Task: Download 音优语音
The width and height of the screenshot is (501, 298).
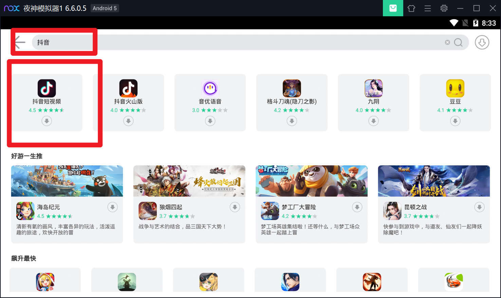Action: (210, 121)
